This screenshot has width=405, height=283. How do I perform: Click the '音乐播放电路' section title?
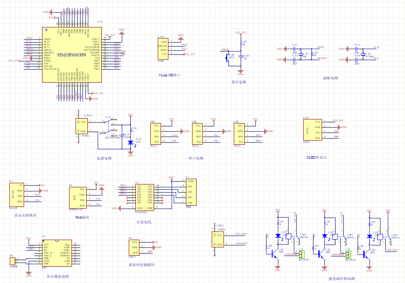[x=58, y=276]
